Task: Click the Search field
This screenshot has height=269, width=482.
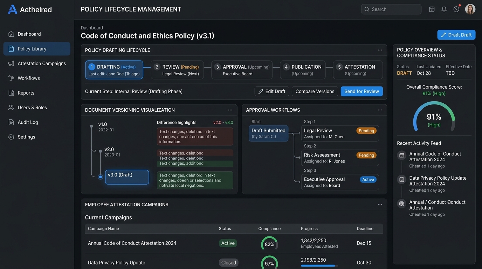Action: (391, 9)
